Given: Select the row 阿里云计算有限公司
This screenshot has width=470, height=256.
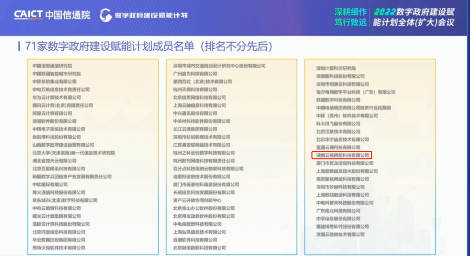Looking at the screenshot, I should click(52, 113).
